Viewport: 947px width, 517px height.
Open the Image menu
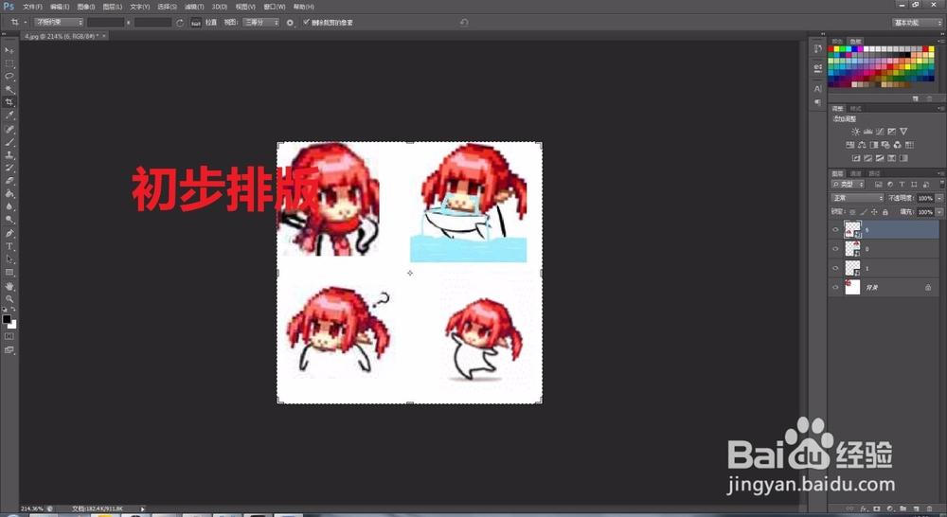pos(86,7)
